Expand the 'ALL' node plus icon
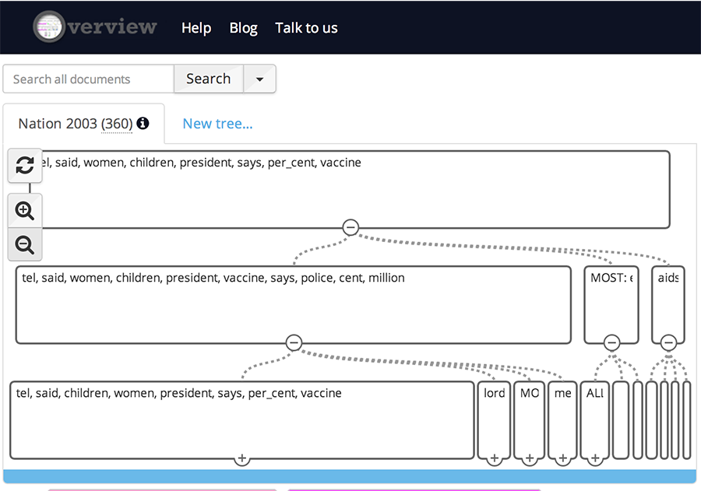The width and height of the screenshot is (701, 491). (x=595, y=459)
